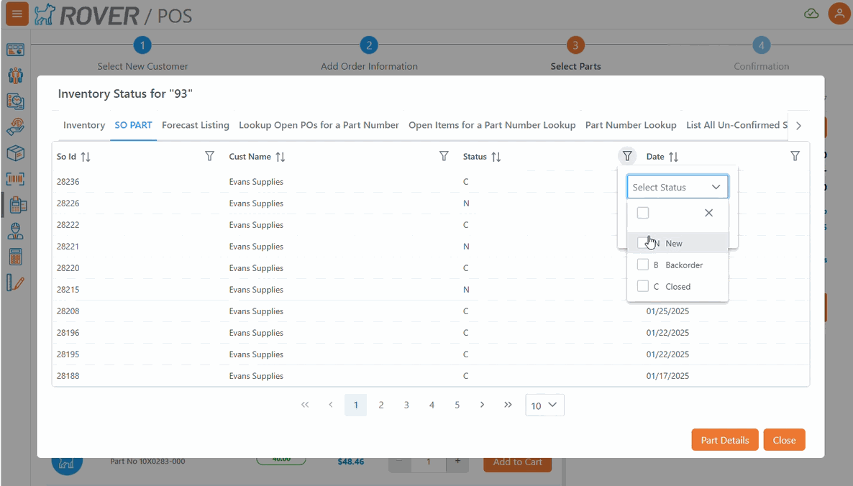The width and height of the screenshot is (853, 486).
Task: Open the user profile icon
Action: (x=839, y=13)
